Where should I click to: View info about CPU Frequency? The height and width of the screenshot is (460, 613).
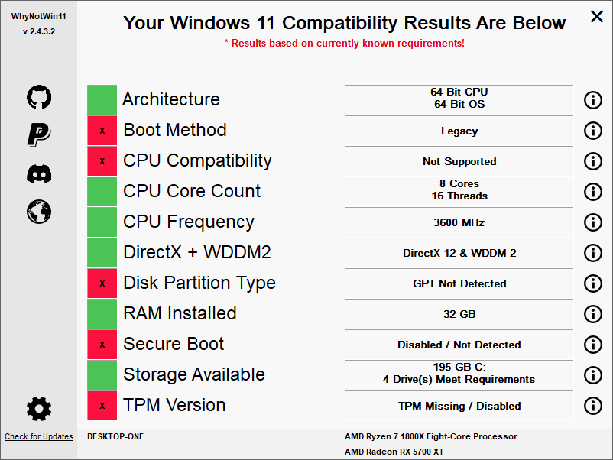pos(592,222)
